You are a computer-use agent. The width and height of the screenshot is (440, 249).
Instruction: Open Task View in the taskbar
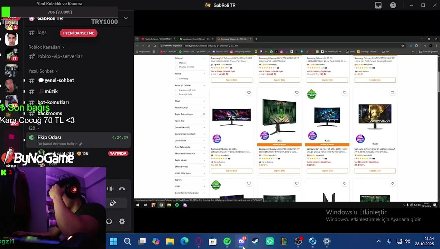click(142, 241)
